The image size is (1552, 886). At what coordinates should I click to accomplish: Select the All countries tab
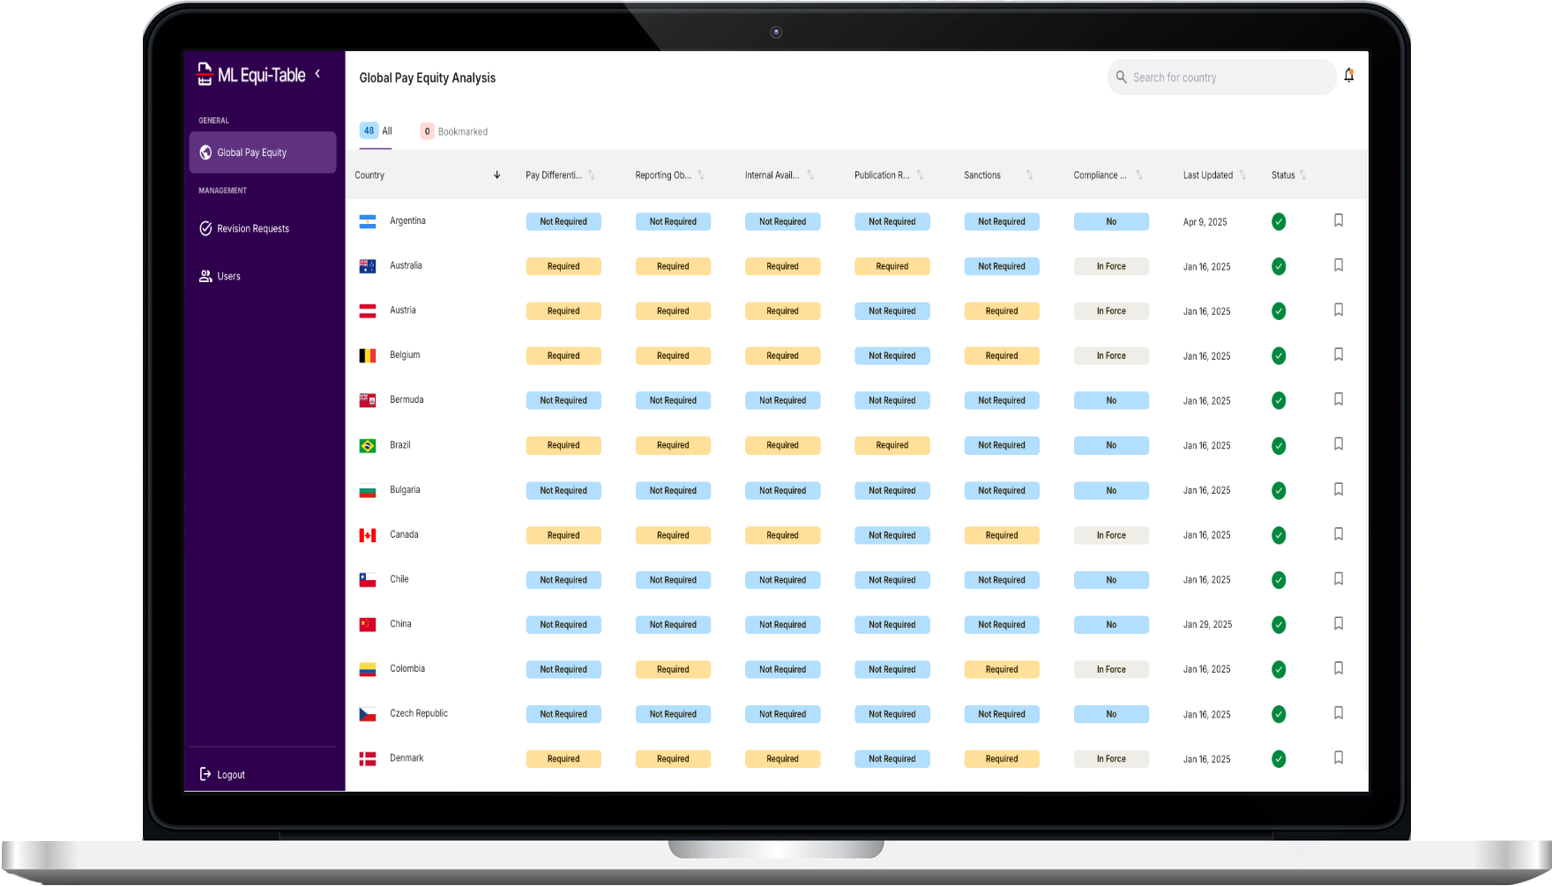(377, 130)
